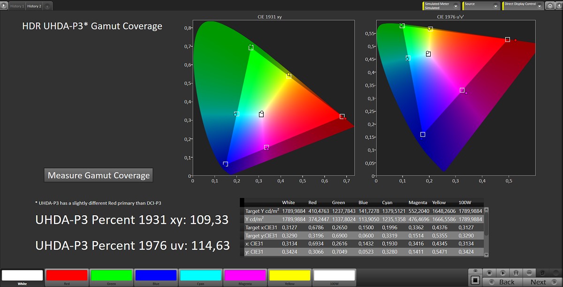Select the Cyan column header
Image resolution: width=563 pixels, height=287 pixels.
387,203
